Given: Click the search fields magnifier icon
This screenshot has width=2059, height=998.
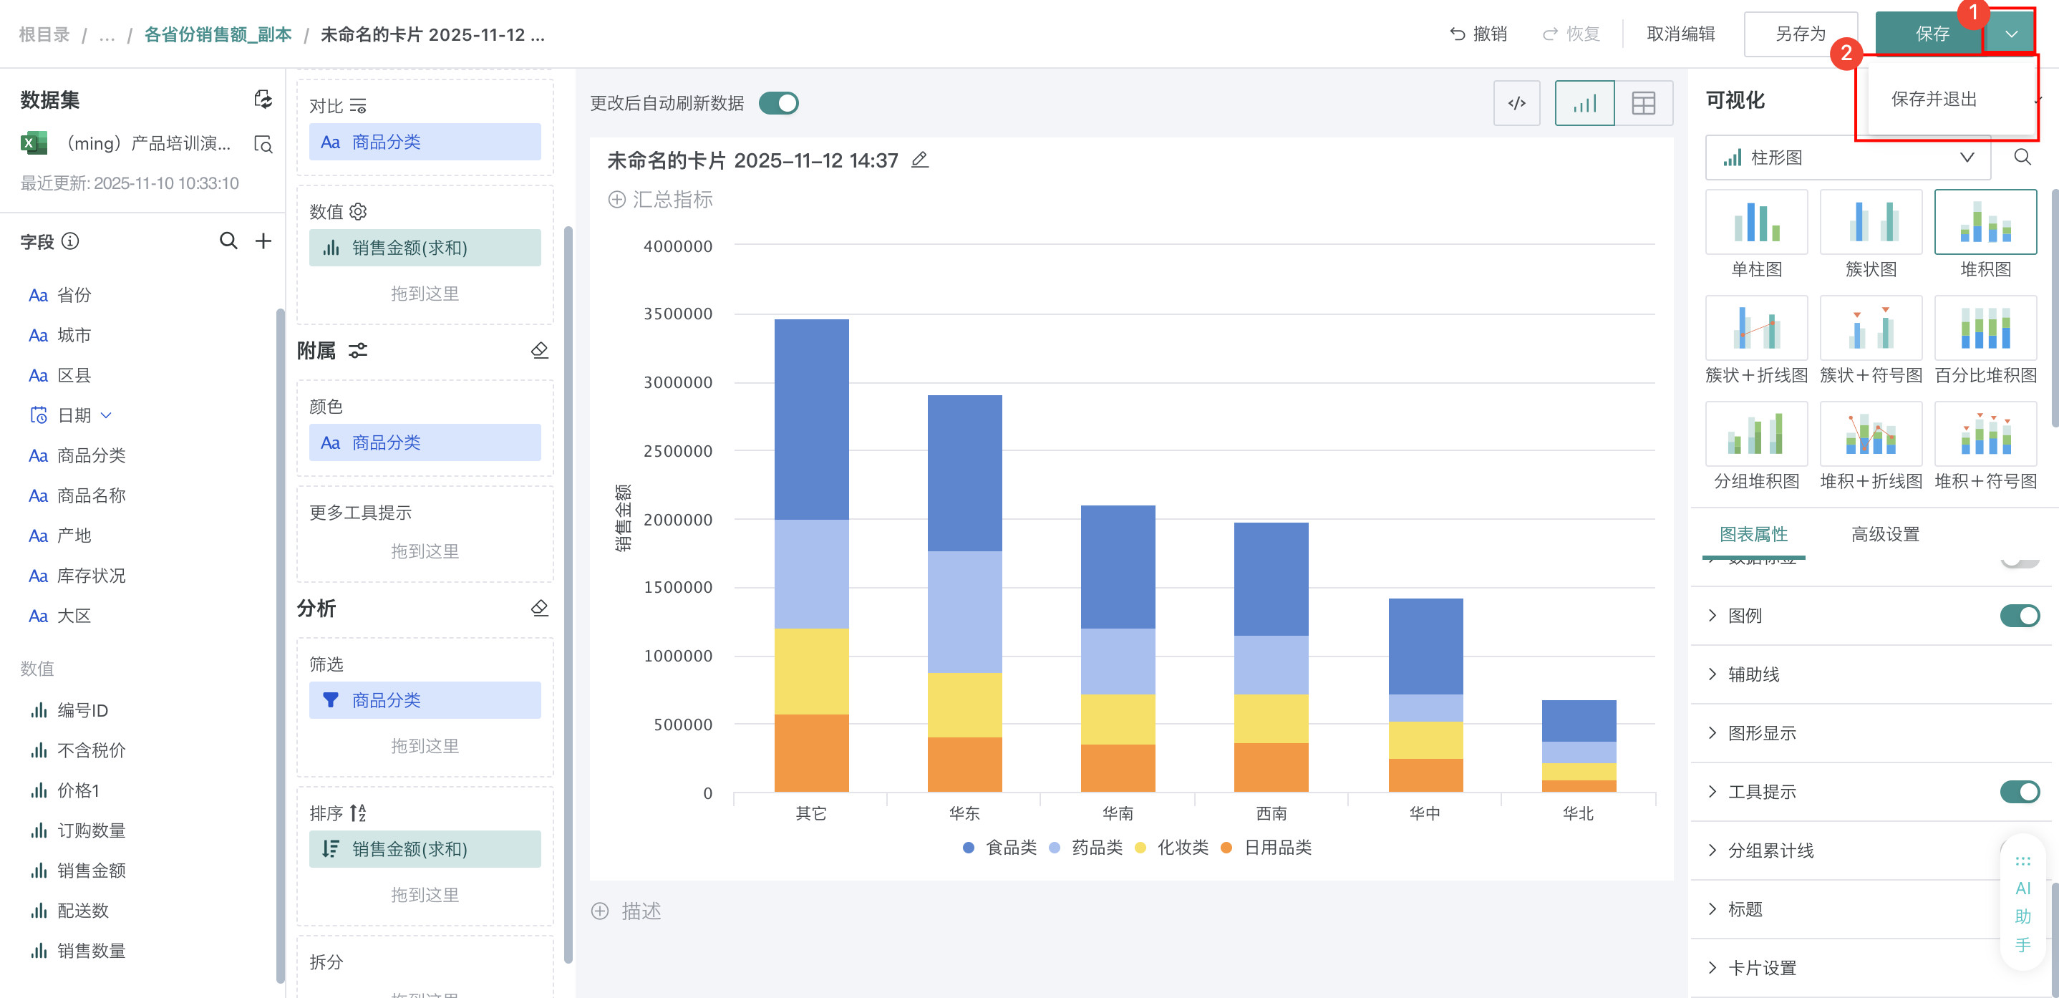Looking at the screenshot, I should pos(228,241).
